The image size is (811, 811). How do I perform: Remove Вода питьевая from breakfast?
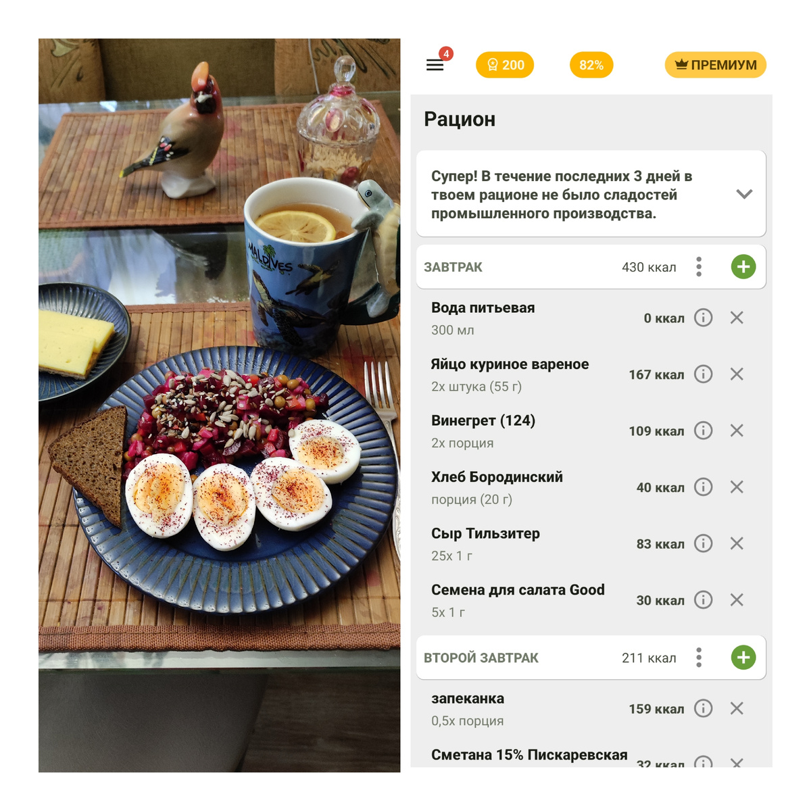pyautogui.click(x=737, y=318)
